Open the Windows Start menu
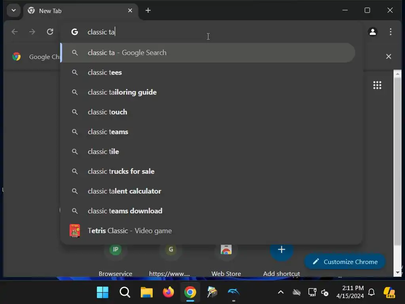This screenshot has height=304, width=405. point(102,293)
